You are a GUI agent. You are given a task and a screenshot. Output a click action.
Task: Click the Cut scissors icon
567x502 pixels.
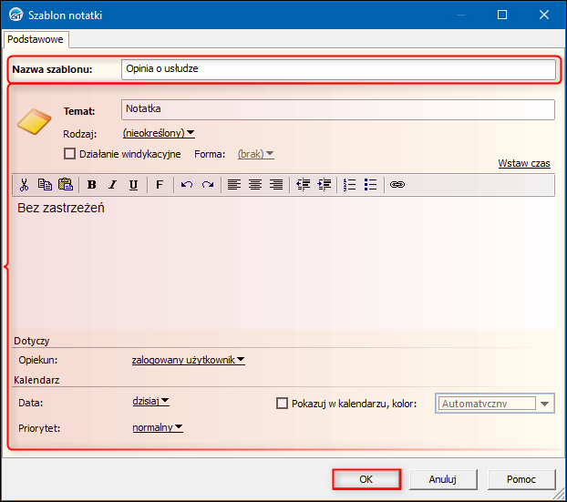(24, 185)
